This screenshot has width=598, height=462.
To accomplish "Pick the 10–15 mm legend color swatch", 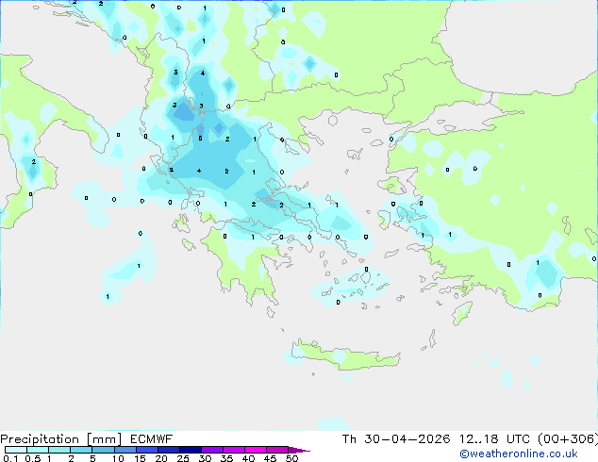I will coord(125,450).
